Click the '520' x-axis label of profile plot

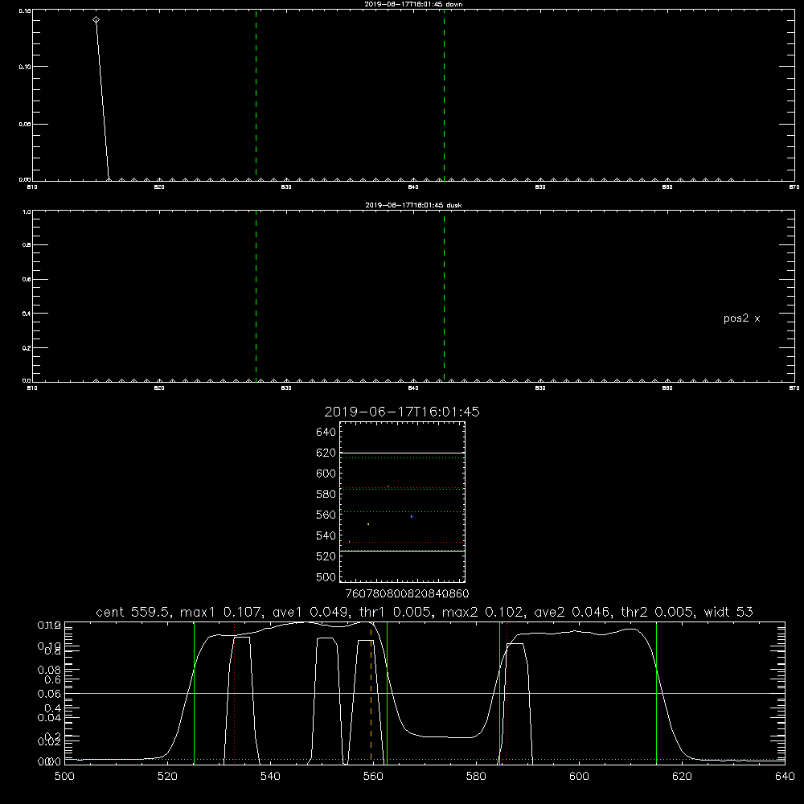167,777
